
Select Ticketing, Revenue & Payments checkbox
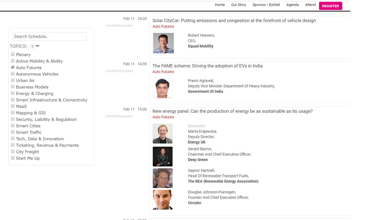coord(13,145)
